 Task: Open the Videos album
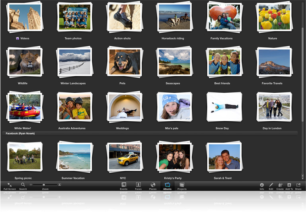25,17
